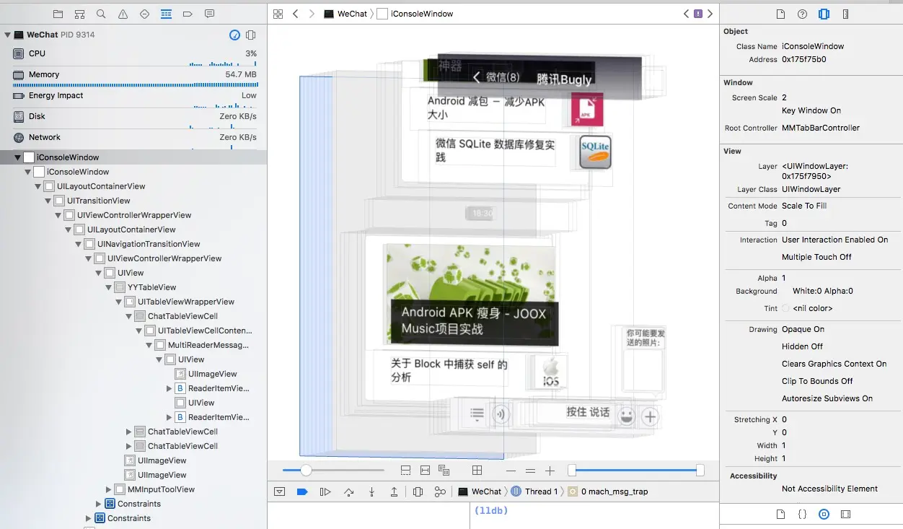Click Debug View Hierarchy button
The height and width of the screenshot is (529, 903).
click(418, 491)
